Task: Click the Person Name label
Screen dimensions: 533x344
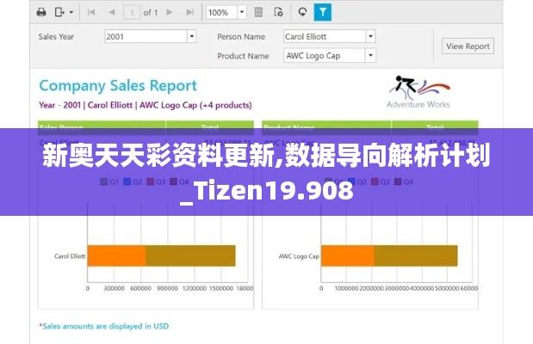Action: pyautogui.click(x=241, y=37)
